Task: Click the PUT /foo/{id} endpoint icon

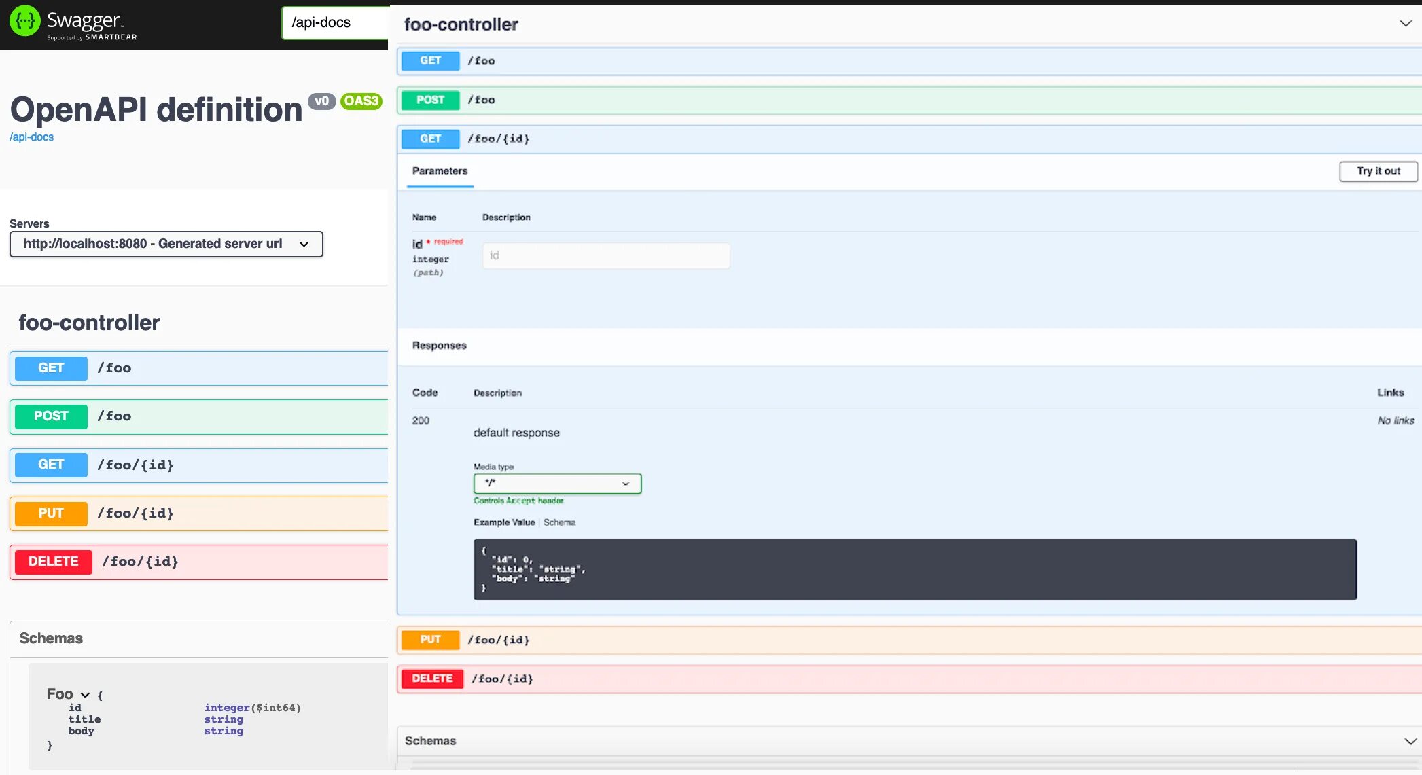Action: point(50,513)
